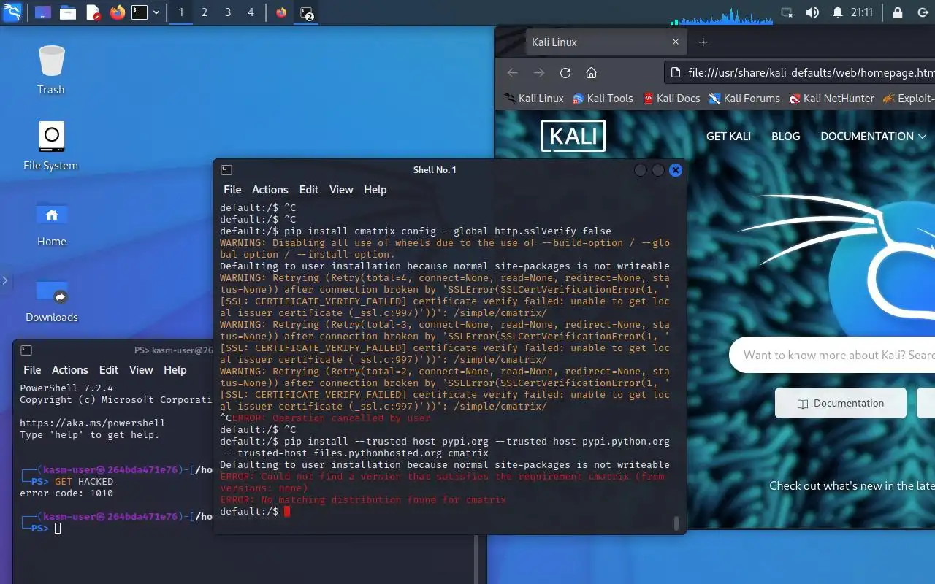
Task: Expand the side panel arrow on the left edge
Action: point(5,280)
